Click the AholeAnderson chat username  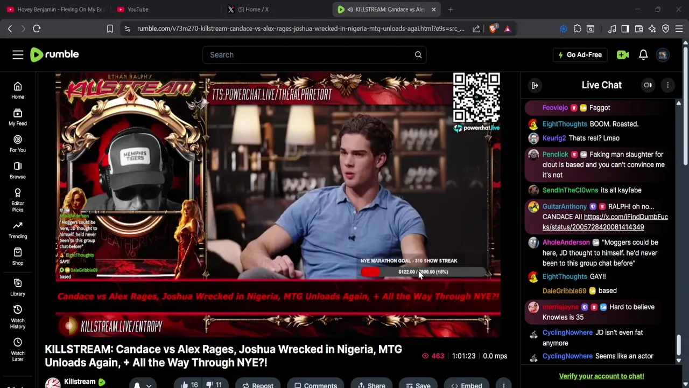coord(566,242)
